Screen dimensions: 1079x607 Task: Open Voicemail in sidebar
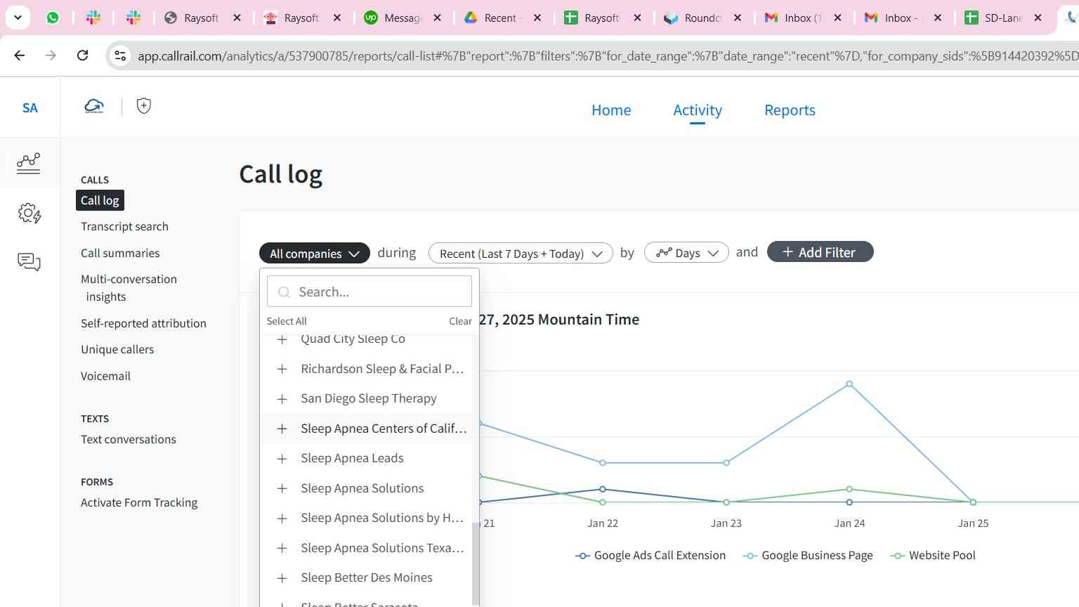click(105, 376)
